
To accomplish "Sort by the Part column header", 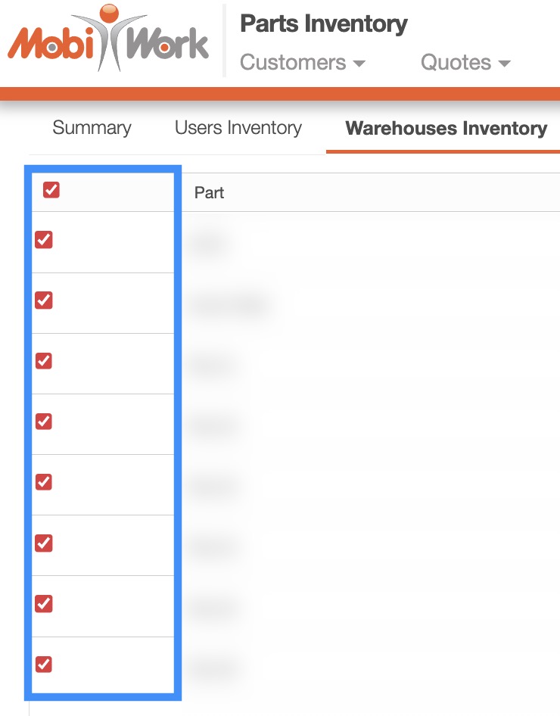I will [x=210, y=192].
